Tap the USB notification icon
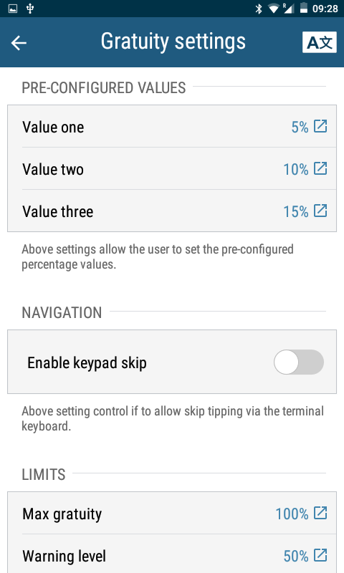344x573 pixels. pos(30,9)
